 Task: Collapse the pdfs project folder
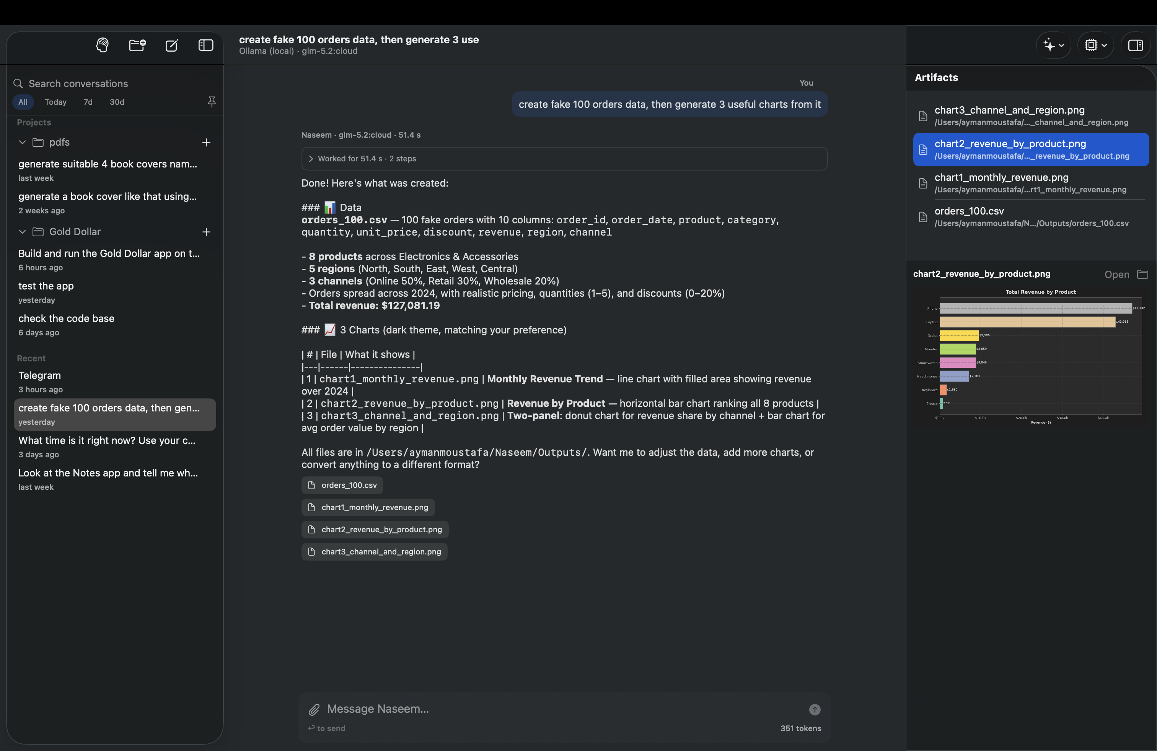(22, 142)
